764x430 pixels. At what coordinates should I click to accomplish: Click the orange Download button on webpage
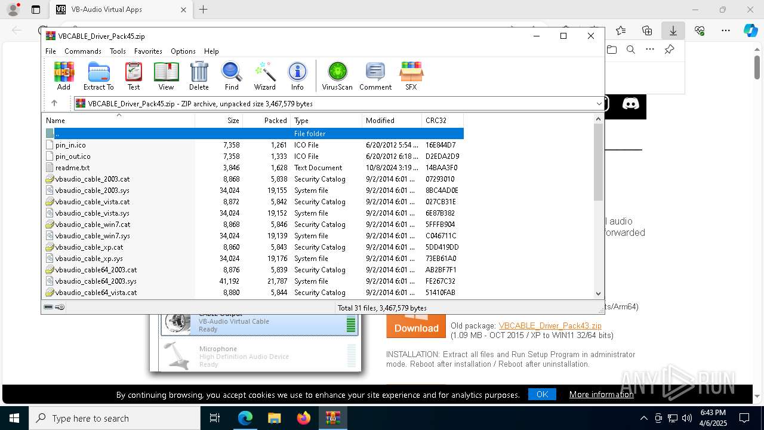point(416,326)
